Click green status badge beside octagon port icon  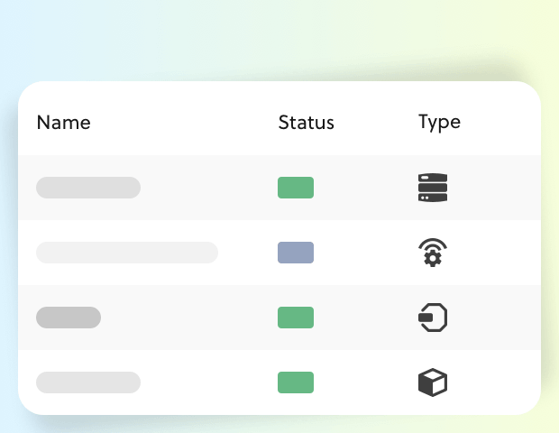point(296,318)
